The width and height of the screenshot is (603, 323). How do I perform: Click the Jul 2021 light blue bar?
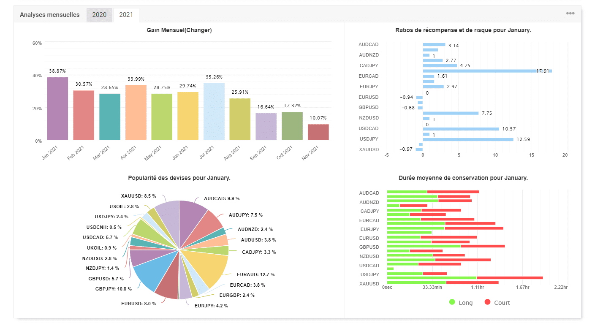[x=214, y=111]
